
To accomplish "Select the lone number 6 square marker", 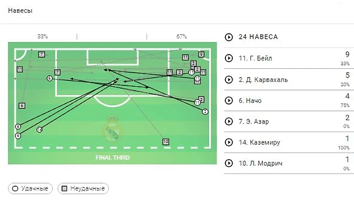I will [22, 106].
